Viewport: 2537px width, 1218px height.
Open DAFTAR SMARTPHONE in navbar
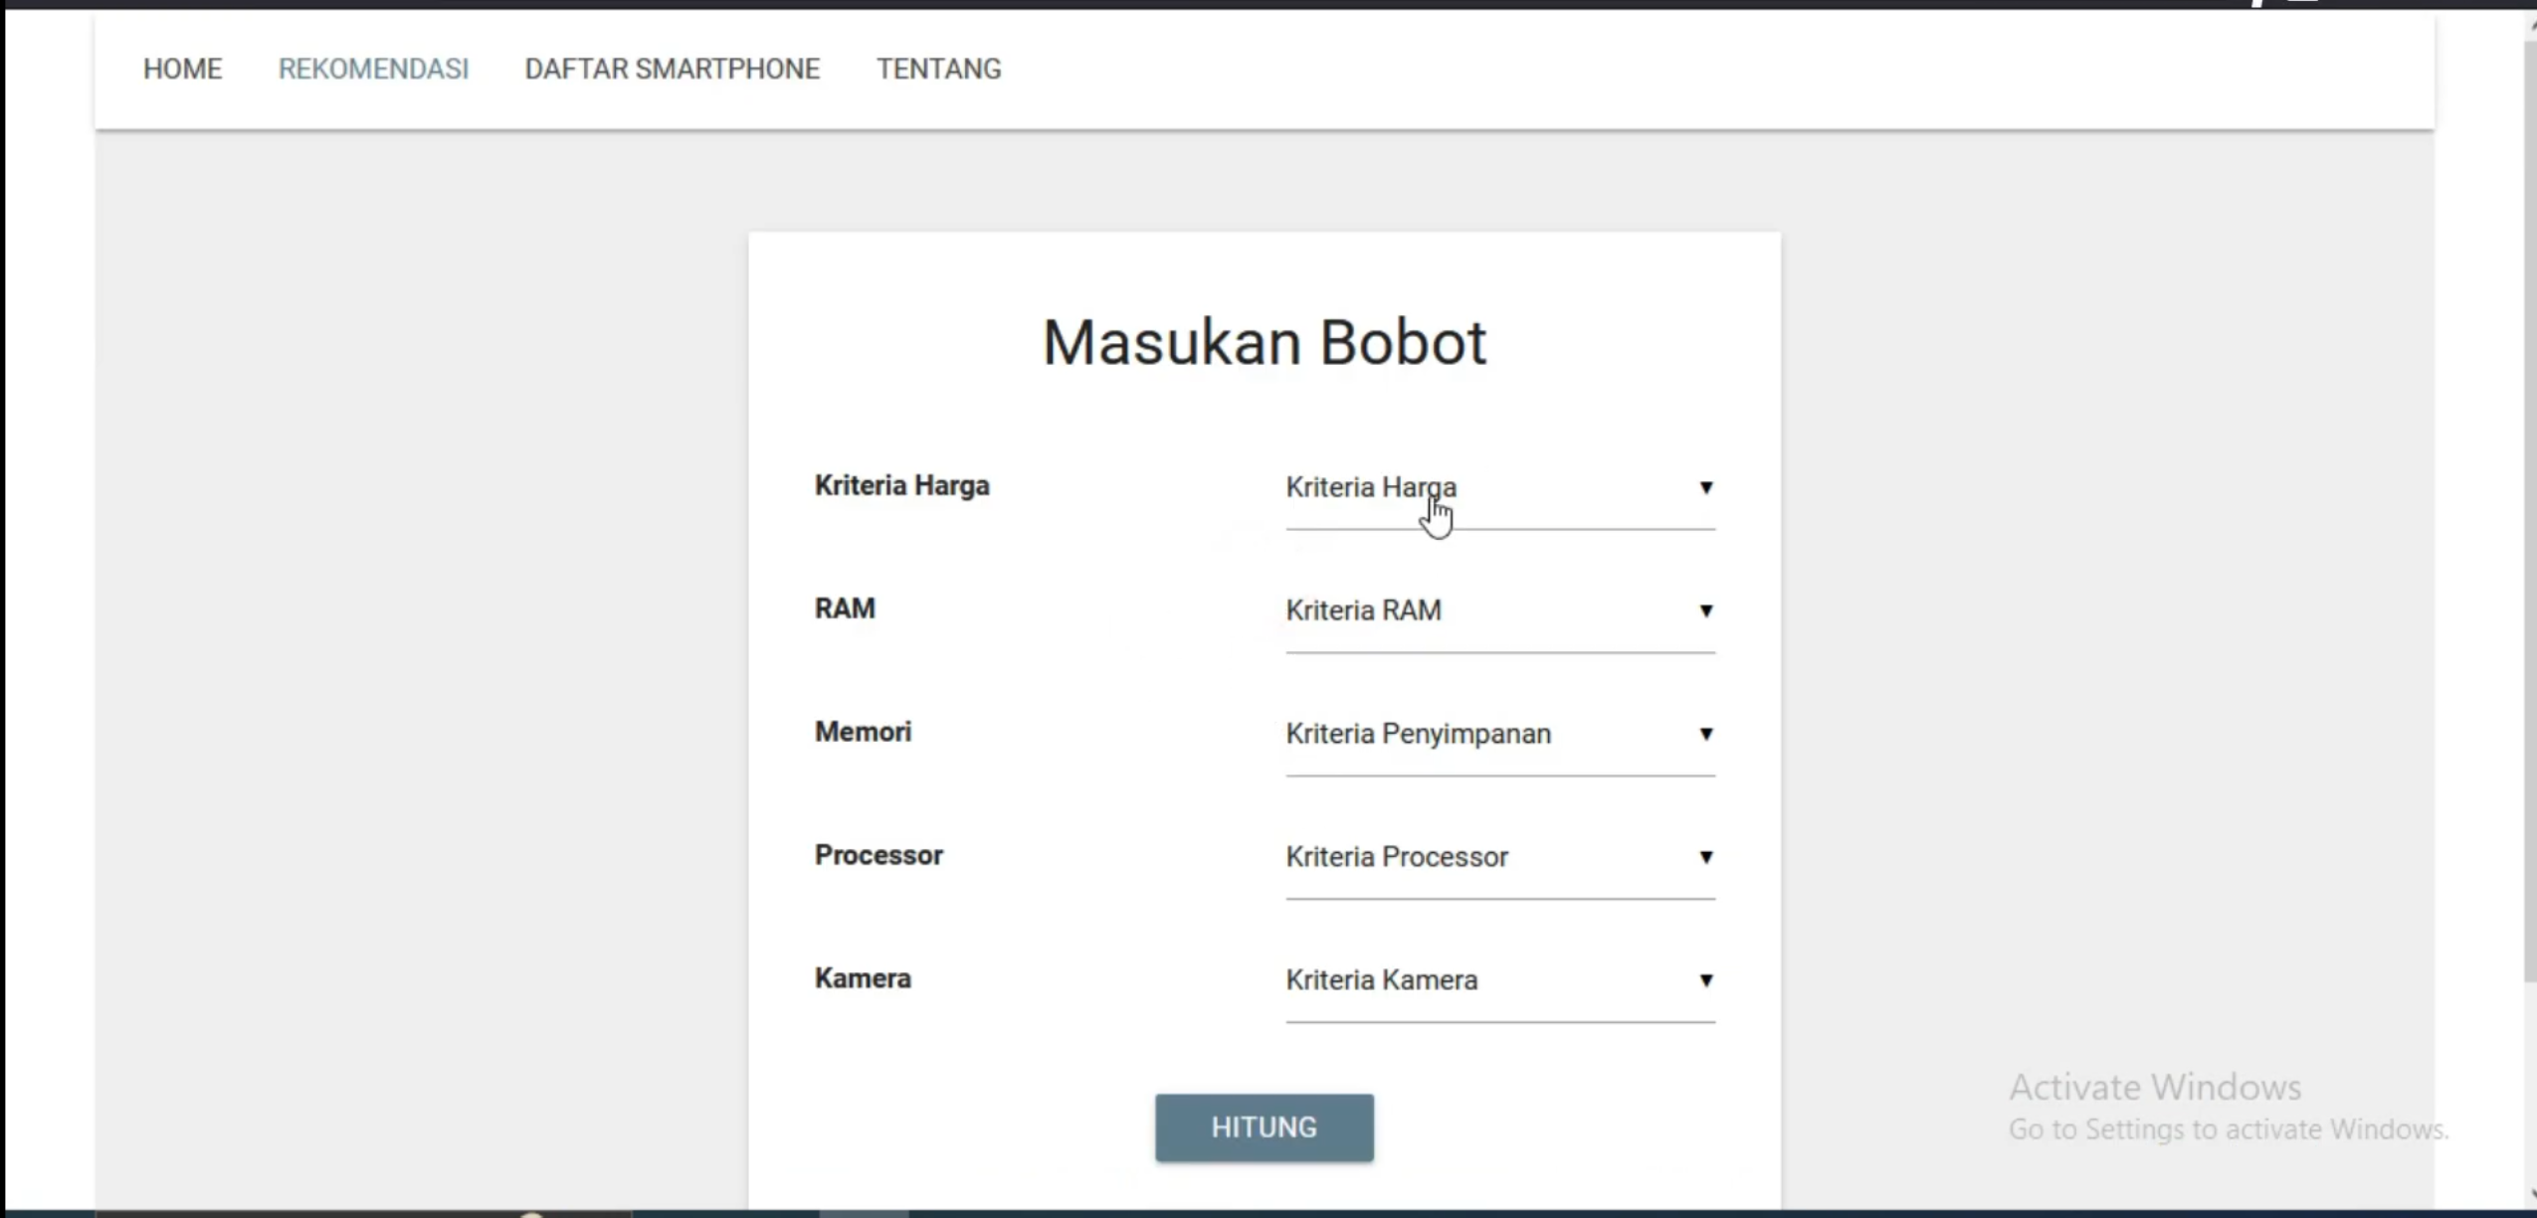(x=673, y=69)
